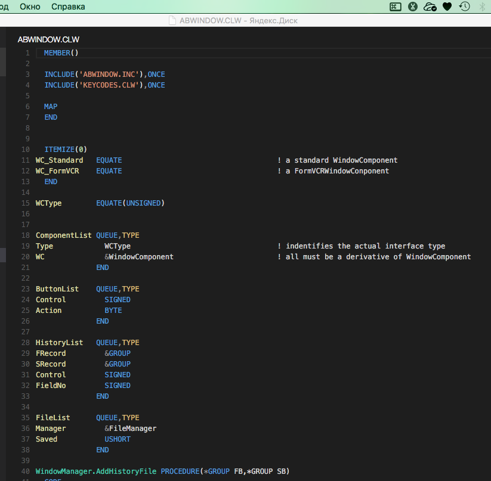Click the black heart menu bar icon
491x481 pixels.
coord(447,7)
